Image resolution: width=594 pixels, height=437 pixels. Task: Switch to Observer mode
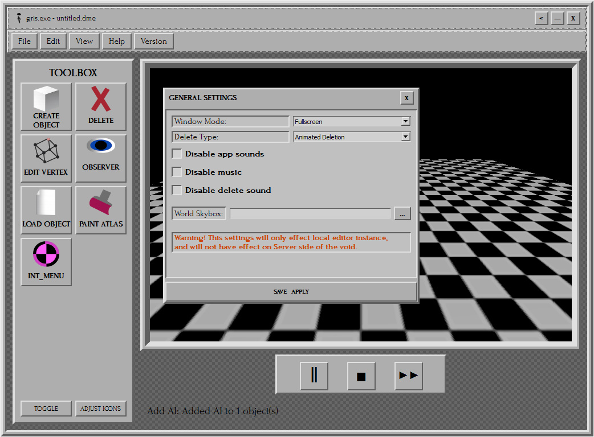(101, 158)
